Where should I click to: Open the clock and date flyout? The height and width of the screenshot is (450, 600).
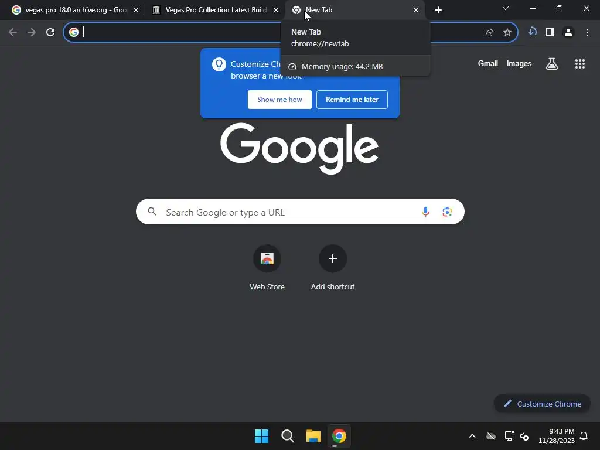pos(557,436)
